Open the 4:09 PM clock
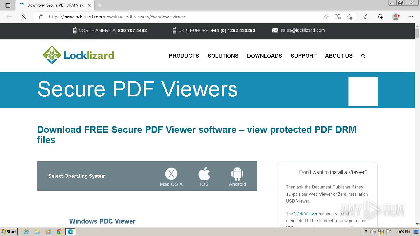The width and height of the screenshot is (420, 236). pos(403,232)
